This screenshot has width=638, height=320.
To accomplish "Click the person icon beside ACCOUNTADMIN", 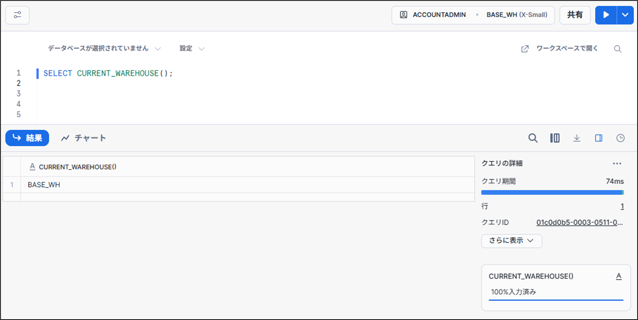I will [403, 15].
